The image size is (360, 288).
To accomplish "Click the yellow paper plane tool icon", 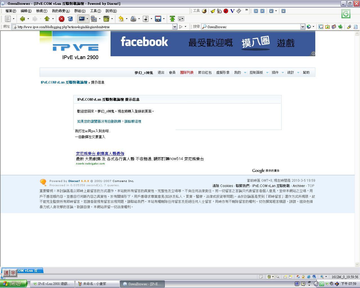I will click(x=213, y=11).
